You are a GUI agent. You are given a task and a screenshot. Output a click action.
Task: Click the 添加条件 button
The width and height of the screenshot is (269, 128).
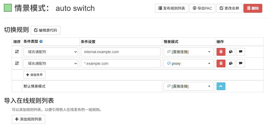click(x=34, y=75)
